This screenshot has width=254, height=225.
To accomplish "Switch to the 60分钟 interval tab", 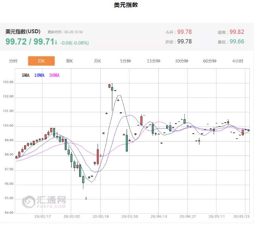I will (x=210, y=61).
